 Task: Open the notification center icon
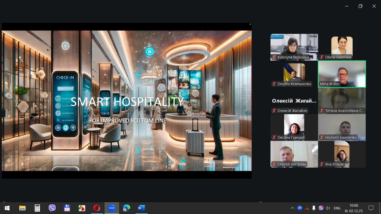(x=371, y=208)
